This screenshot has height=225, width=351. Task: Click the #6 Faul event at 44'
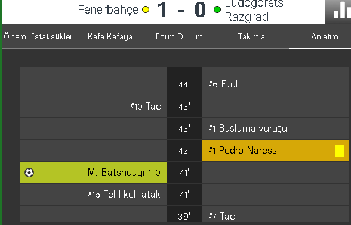(223, 85)
